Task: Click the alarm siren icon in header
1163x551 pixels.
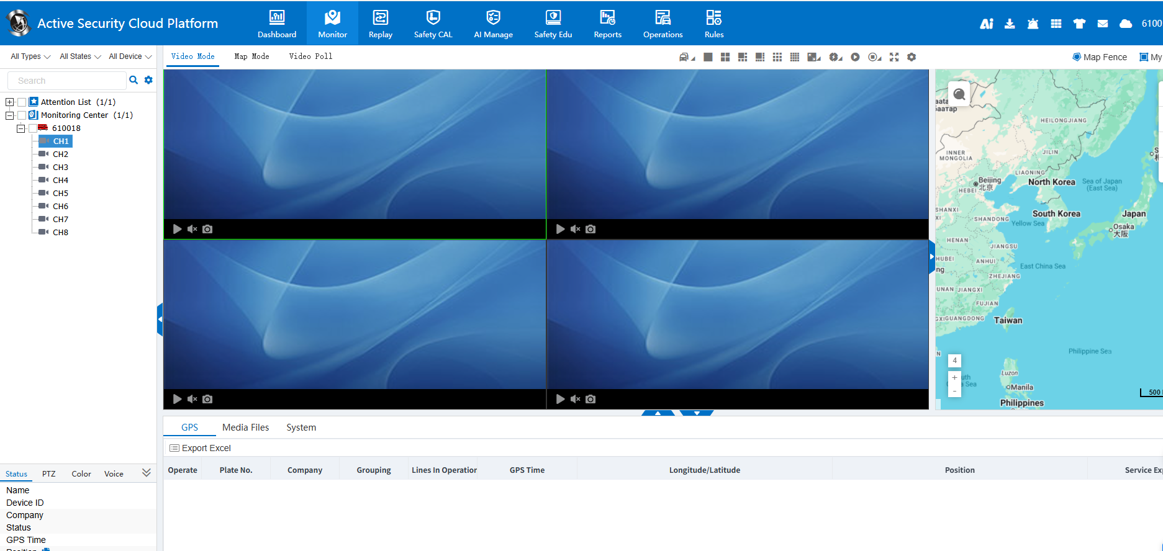Action: coord(1033,24)
